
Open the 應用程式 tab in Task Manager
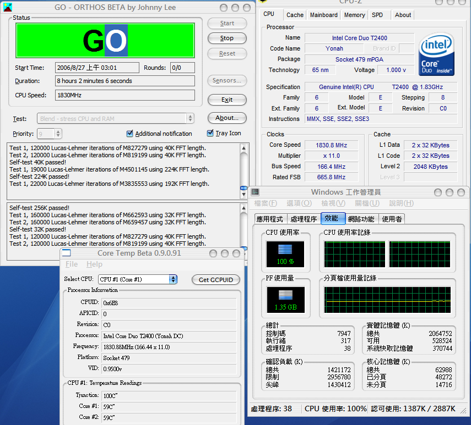click(270, 219)
